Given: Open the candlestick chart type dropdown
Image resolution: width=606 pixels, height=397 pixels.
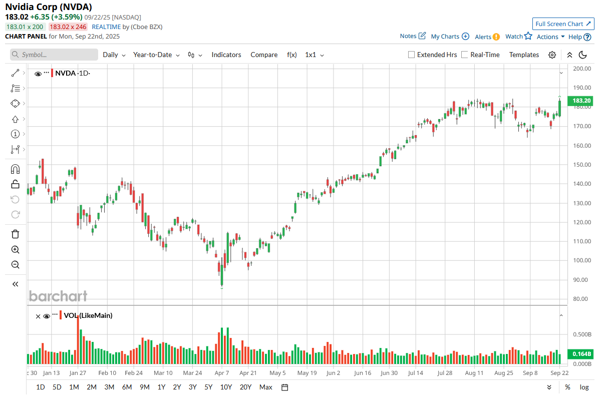Looking at the screenshot, I should [195, 55].
